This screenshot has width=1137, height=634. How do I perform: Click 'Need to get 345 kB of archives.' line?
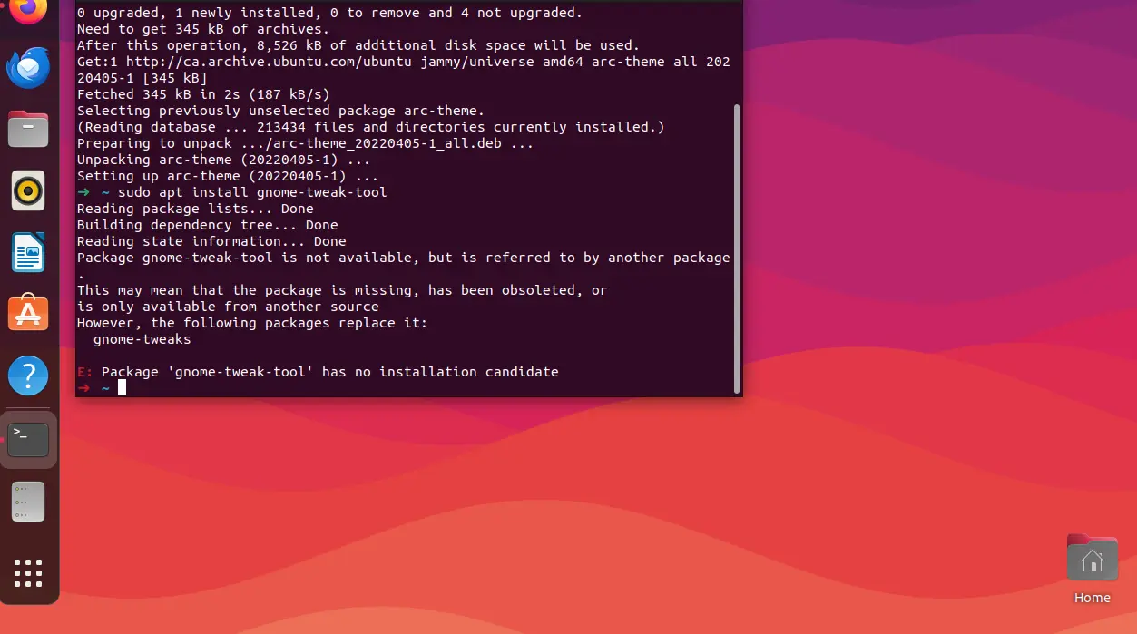point(203,29)
